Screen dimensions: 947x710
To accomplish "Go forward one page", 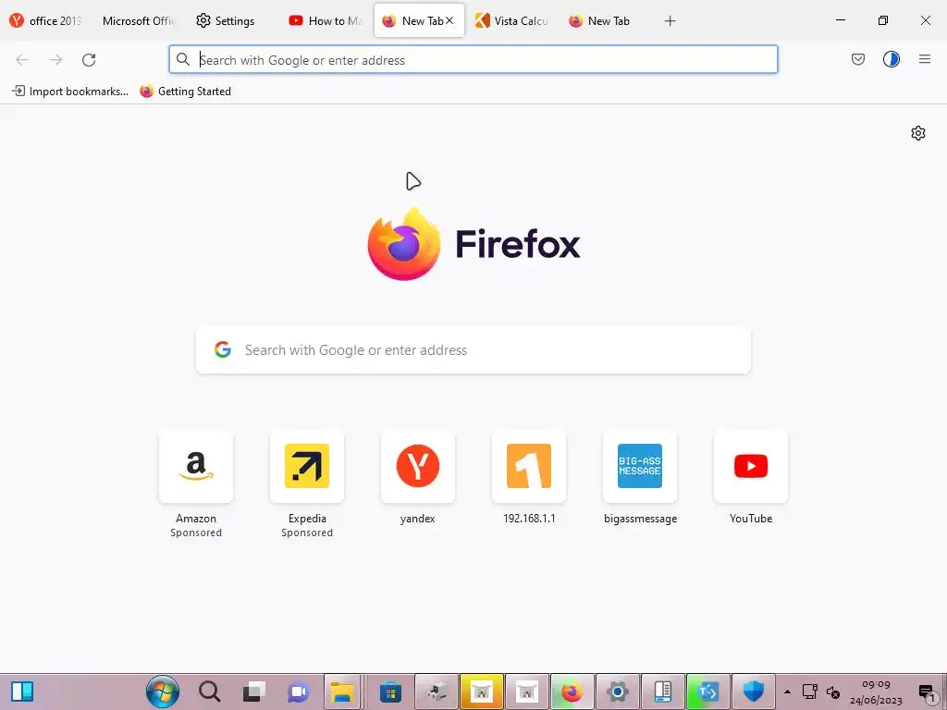I will pos(55,60).
